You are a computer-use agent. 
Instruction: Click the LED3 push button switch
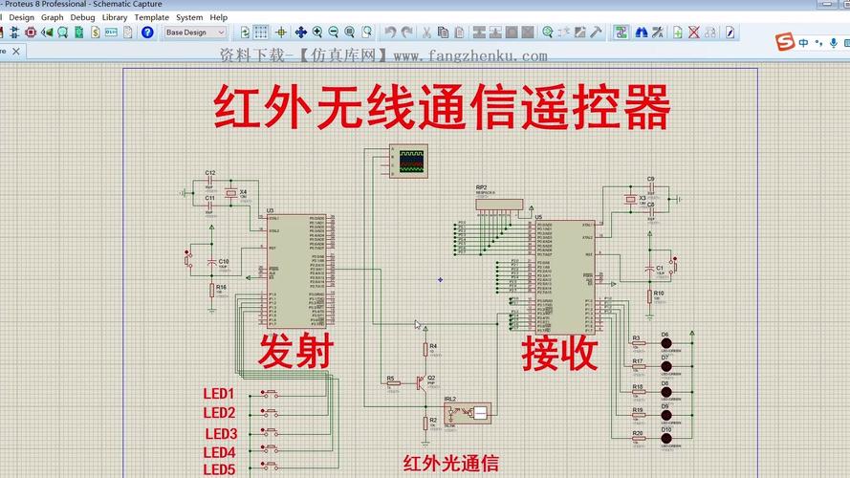(x=270, y=432)
